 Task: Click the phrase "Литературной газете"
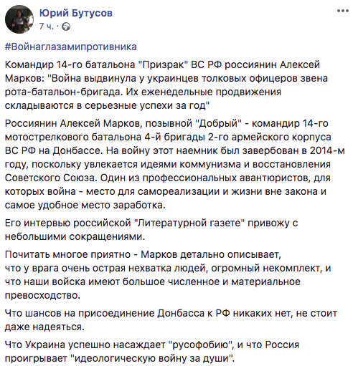[191, 223]
